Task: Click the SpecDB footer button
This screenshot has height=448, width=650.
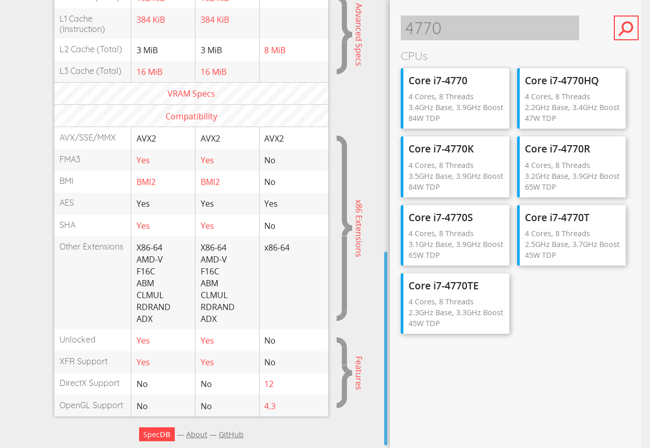Action: pyautogui.click(x=157, y=434)
